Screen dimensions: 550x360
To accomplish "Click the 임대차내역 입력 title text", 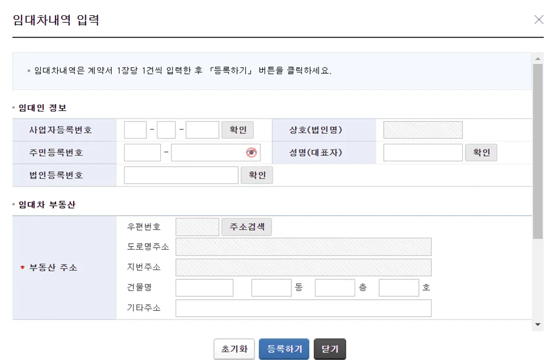I will pos(56,20).
